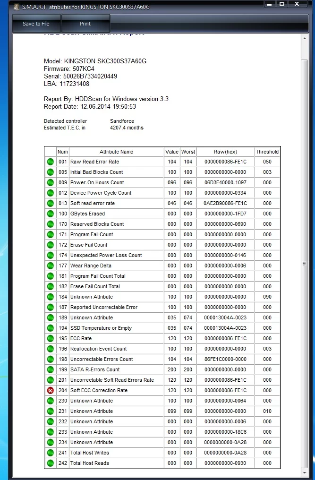
Task: Click the Detected controller label
Action: point(65,121)
